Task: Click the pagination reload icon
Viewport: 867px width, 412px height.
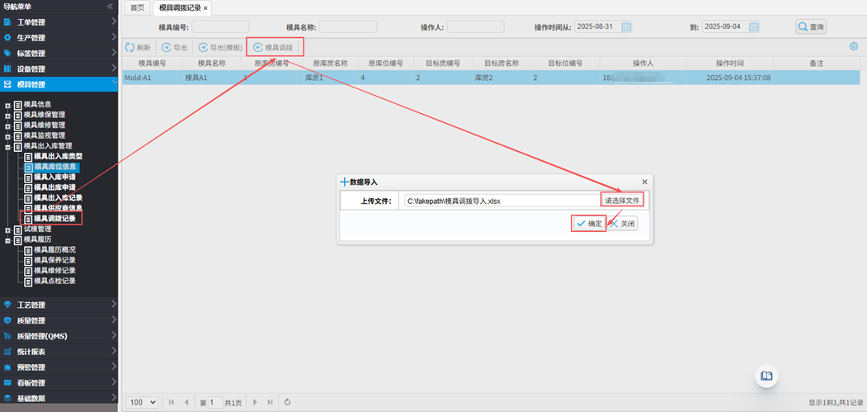Action: (287, 402)
